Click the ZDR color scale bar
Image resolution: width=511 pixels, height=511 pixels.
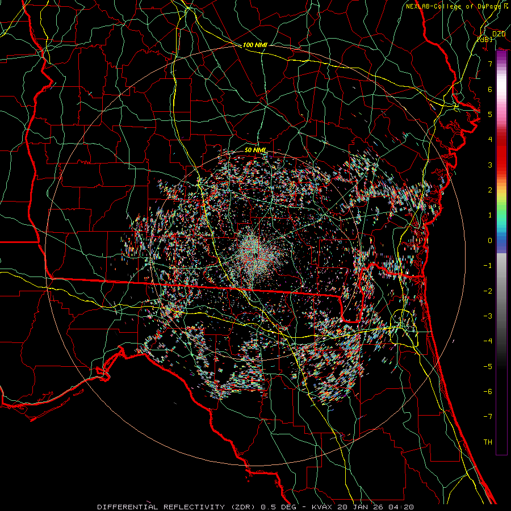pos(501,253)
